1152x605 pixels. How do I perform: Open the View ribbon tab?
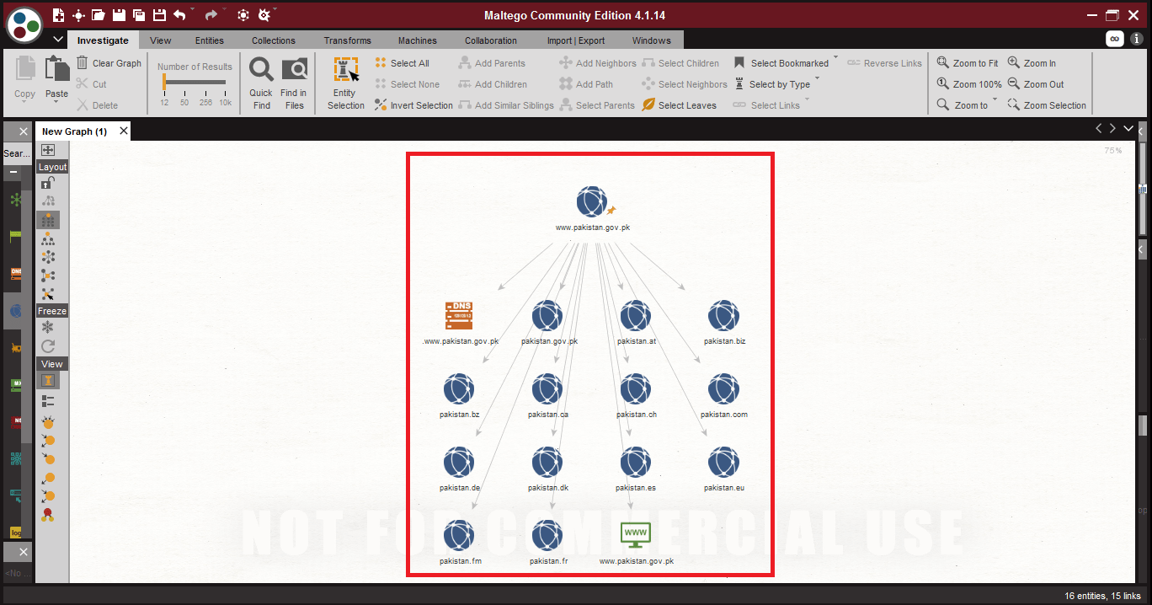tap(161, 40)
